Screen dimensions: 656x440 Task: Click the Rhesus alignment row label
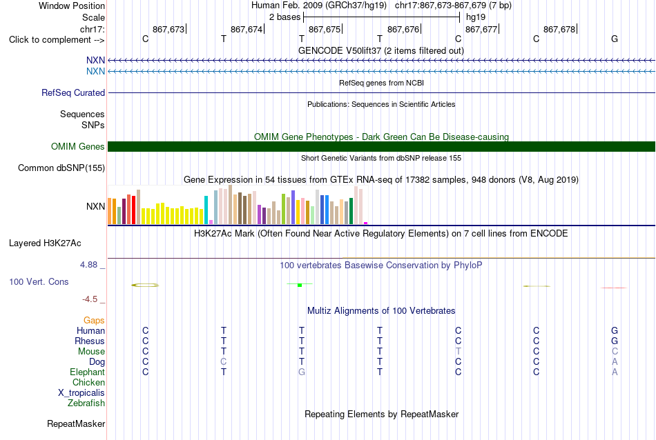click(x=90, y=341)
